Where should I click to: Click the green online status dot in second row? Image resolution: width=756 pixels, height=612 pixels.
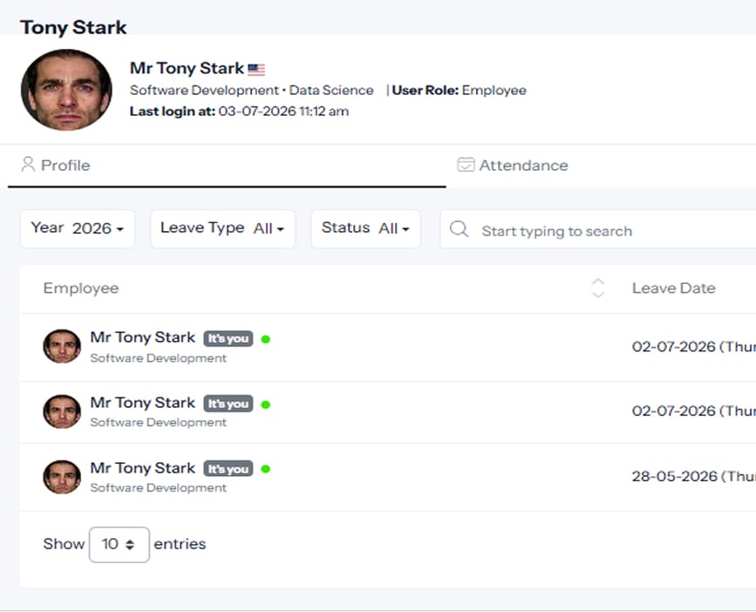265,405
